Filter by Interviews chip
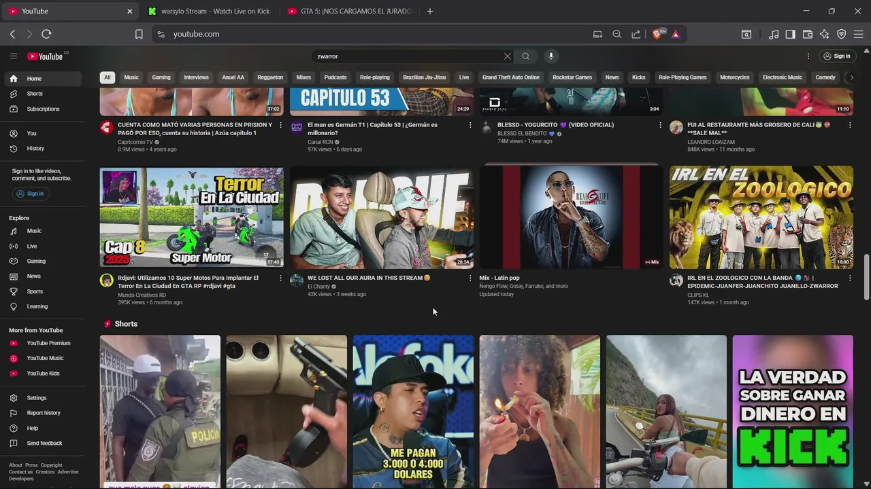Viewport: 871px width, 489px height. coord(196,77)
